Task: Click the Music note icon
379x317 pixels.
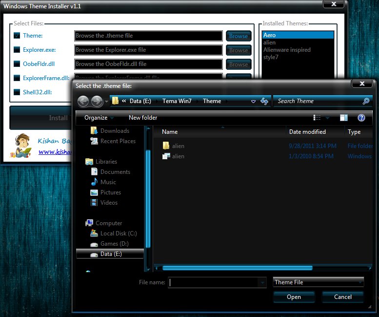Action: click(x=94, y=182)
